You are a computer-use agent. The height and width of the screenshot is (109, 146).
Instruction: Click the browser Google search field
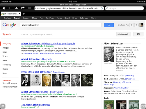(x=124, y=8)
